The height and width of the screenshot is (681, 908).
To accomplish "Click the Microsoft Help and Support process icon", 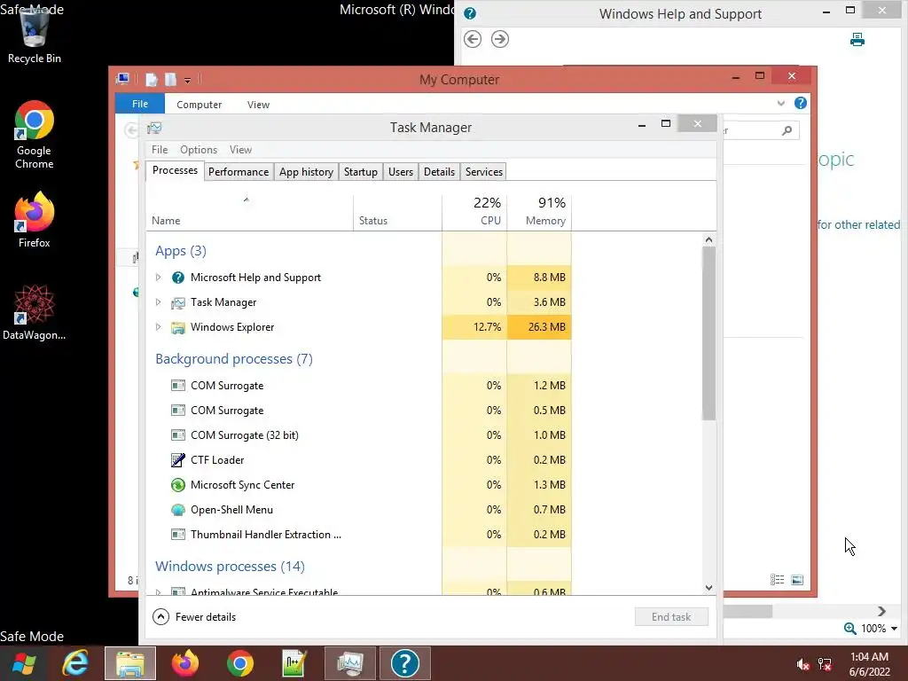I will coord(177,278).
